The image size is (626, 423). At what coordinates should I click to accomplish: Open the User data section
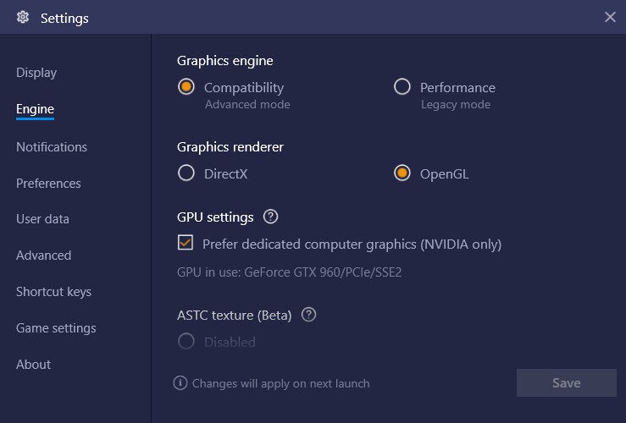42,219
